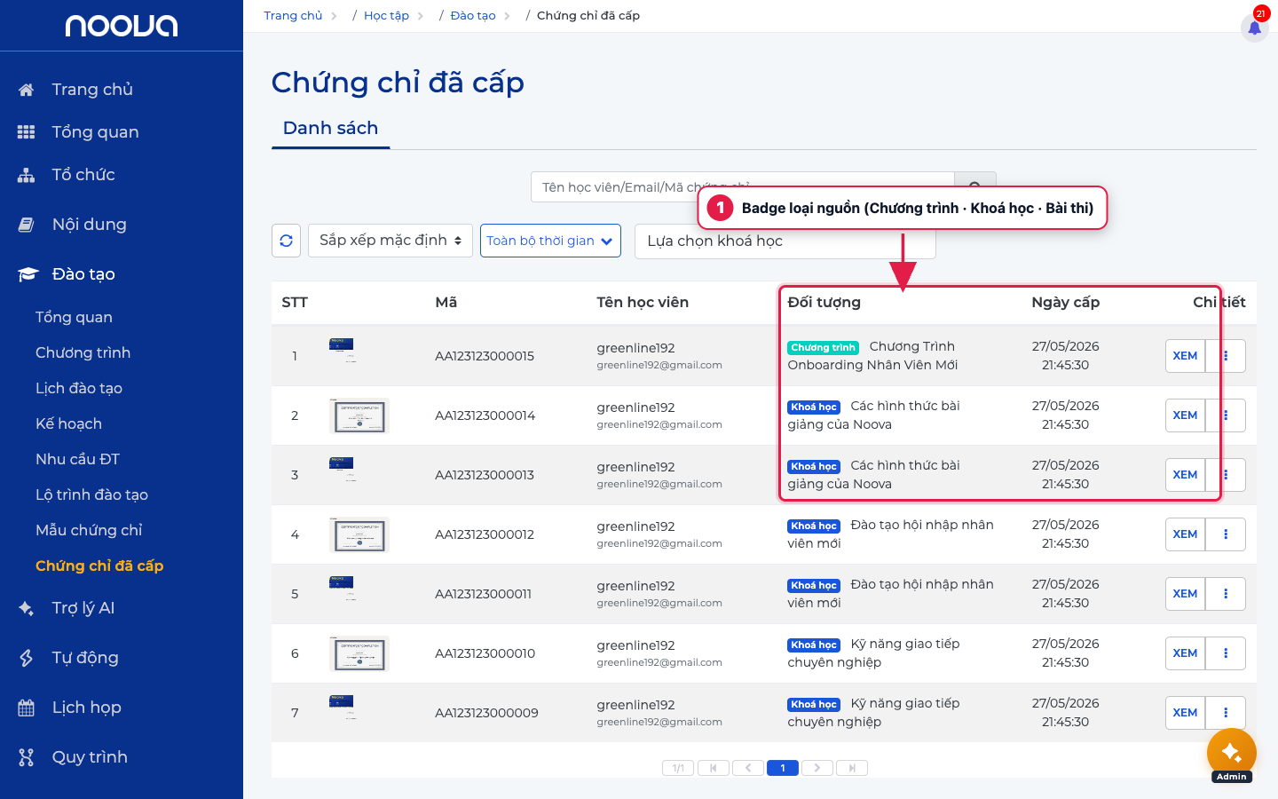1278x799 pixels.
Task: Click the Chứng chỉ đã cấp breadcrumb text
Action: [588, 15]
